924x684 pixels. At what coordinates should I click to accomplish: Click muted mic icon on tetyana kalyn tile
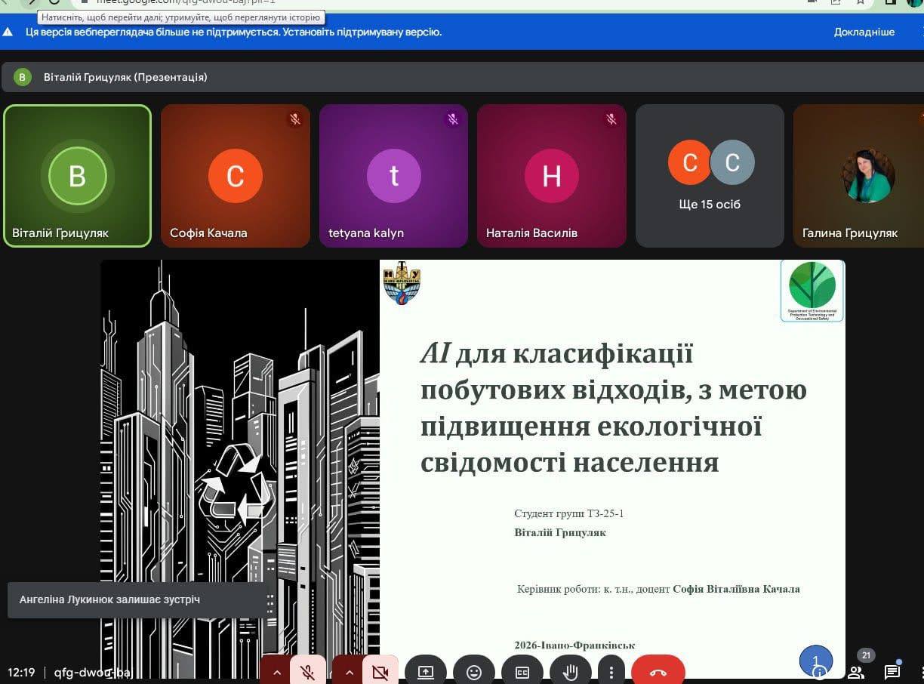pos(453,119)
